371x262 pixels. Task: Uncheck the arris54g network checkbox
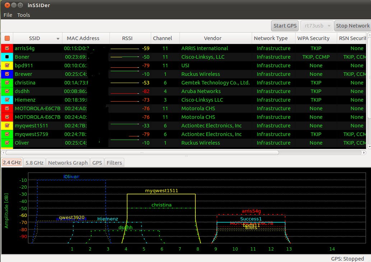pos(7,48)
